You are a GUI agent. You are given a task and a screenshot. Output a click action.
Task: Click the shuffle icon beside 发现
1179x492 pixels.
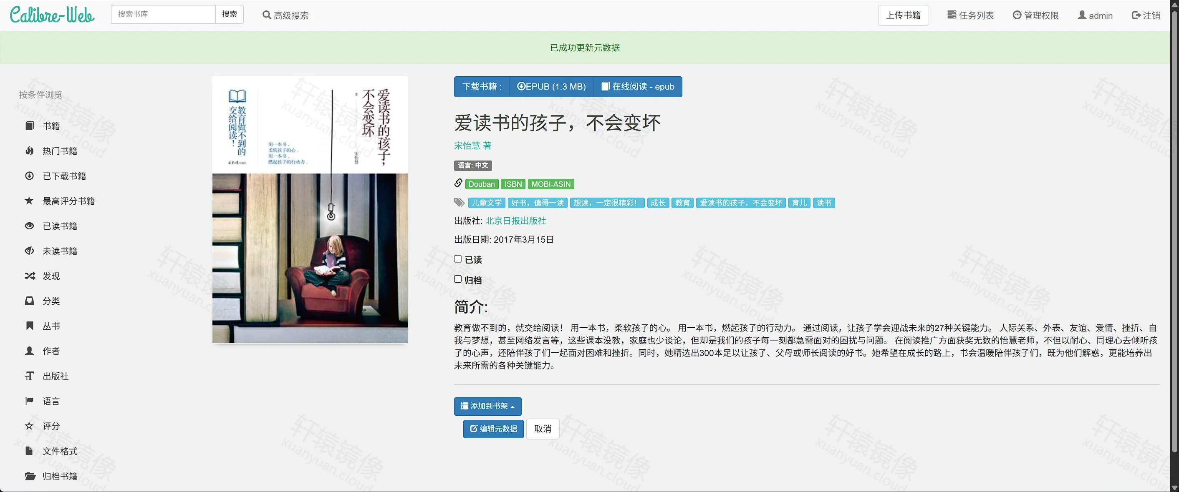29,276
